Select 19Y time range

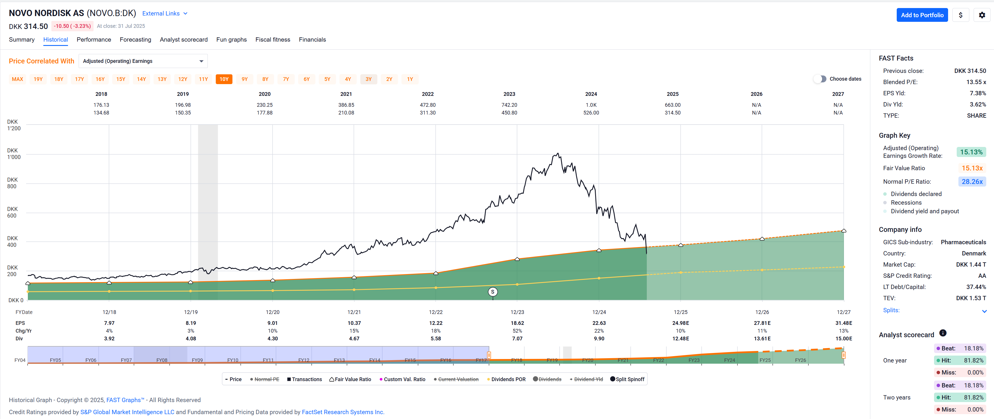[38, 79]
